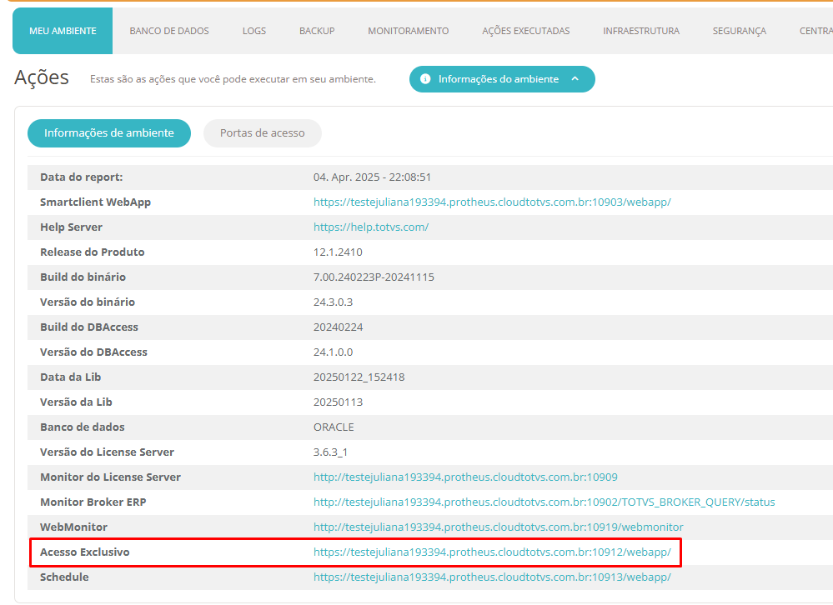The image size is (833, 605).
Task: Open AÇÕES EXECUTADAS tab
Action: coord(525,31)
